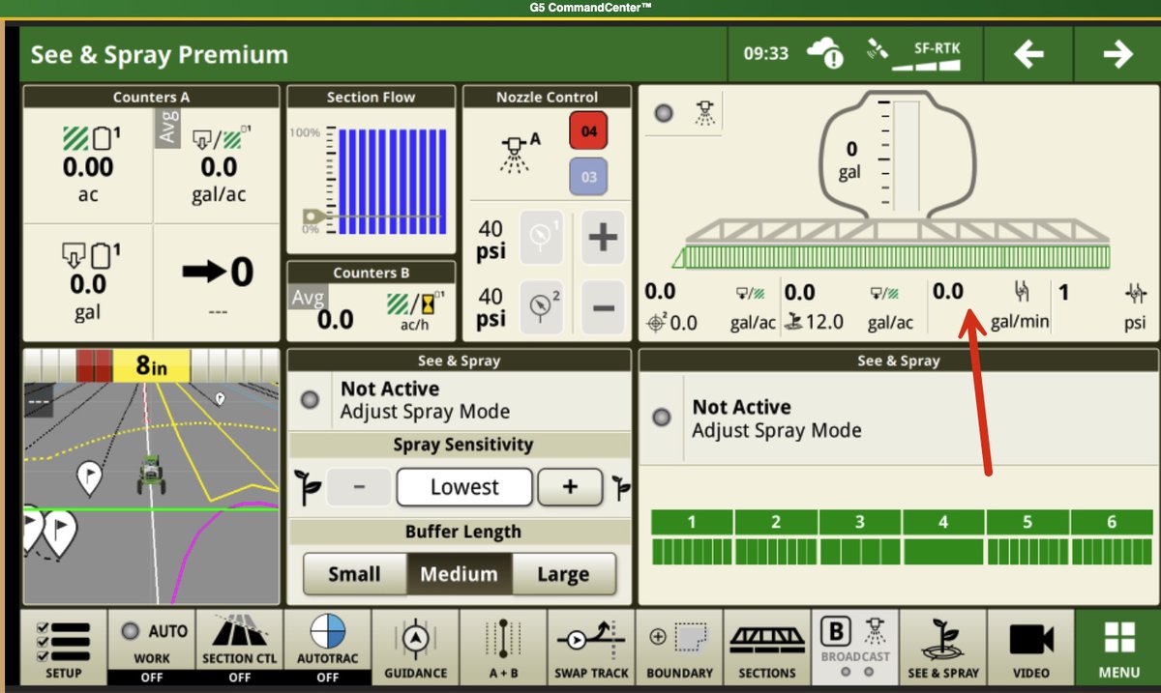The height and width of the screenshot is (693, 1161).
Task: Select red nozzle 04
Action: (588, 130)
